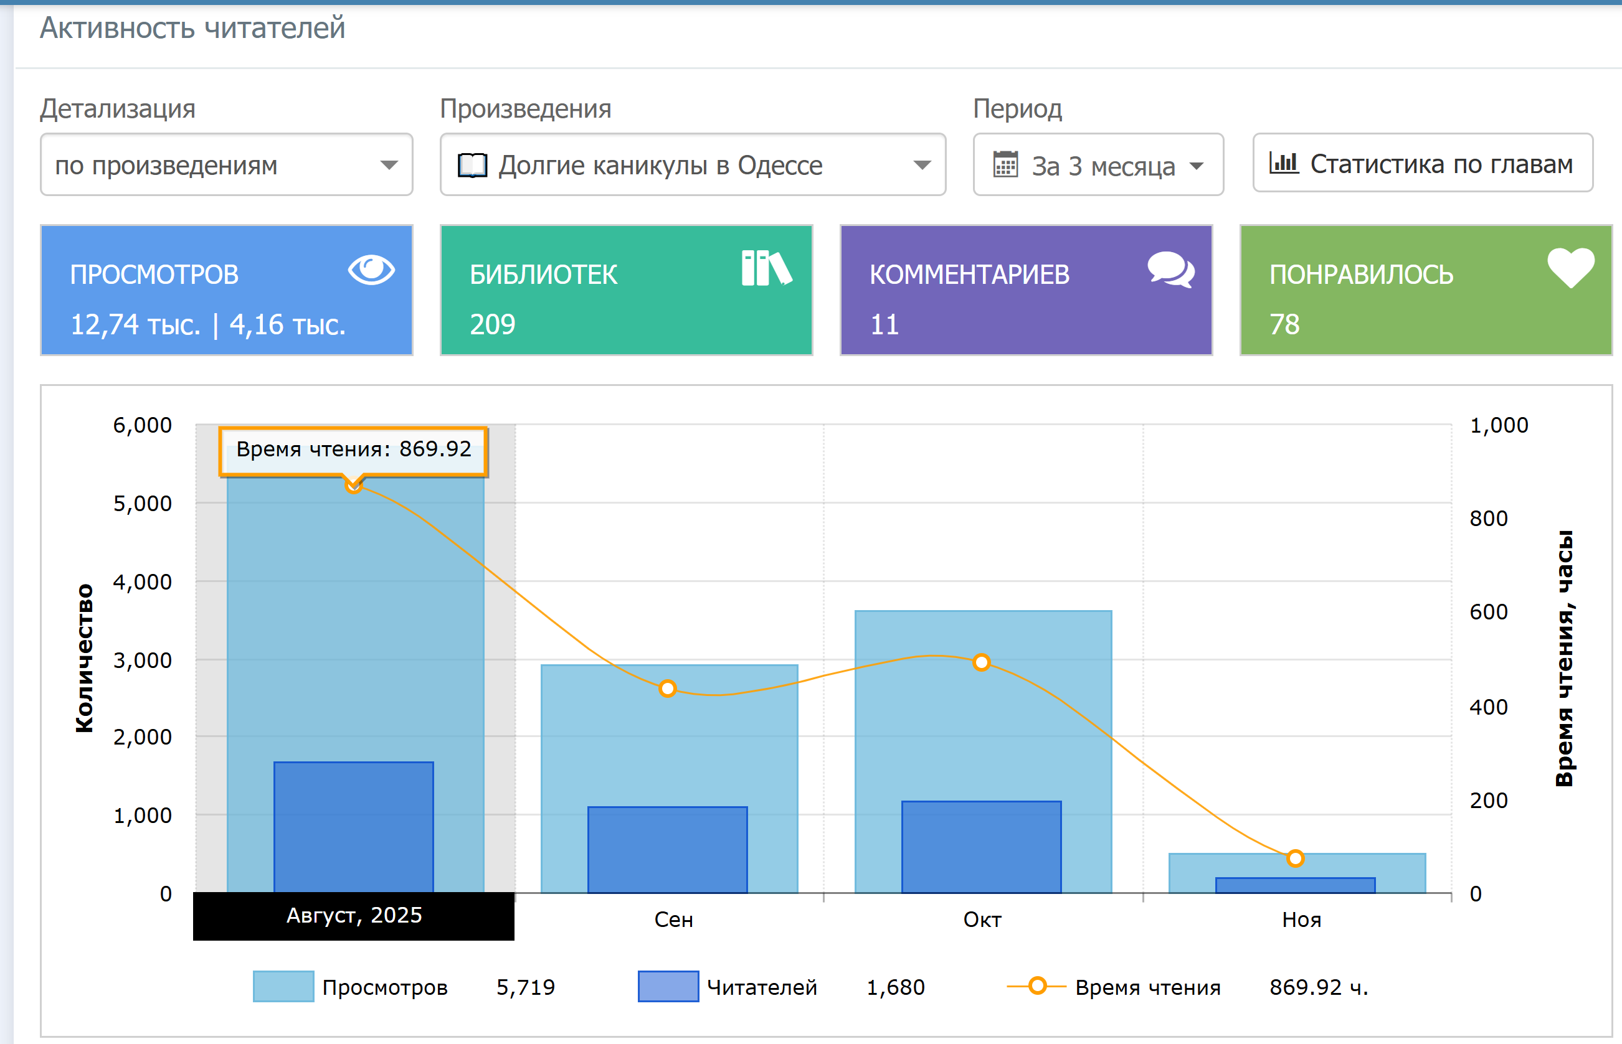Screen dimensions: 1622x1044
Task: Click the light blue Просмотров legend swatch
Action: 283,986
